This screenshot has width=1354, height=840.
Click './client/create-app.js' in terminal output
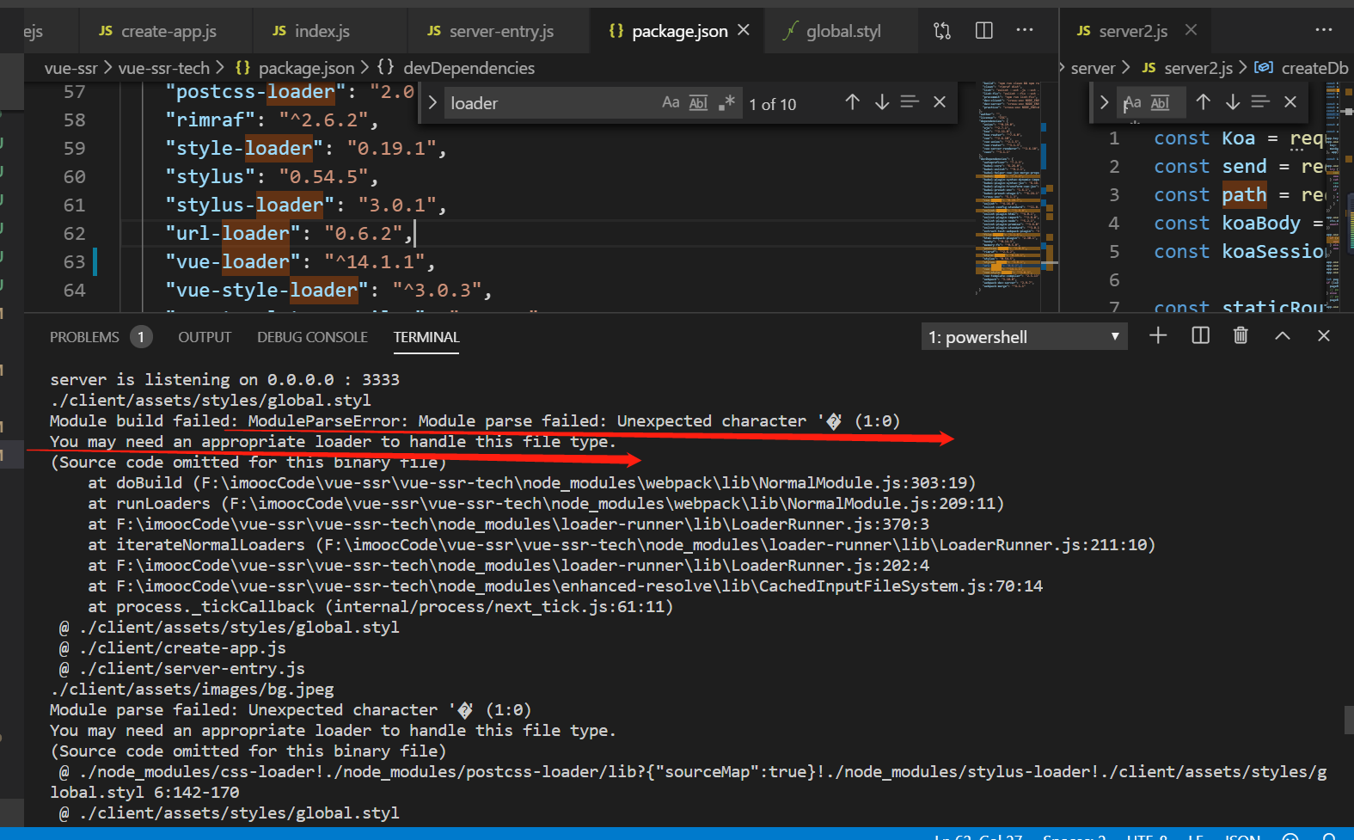point(182,648)
